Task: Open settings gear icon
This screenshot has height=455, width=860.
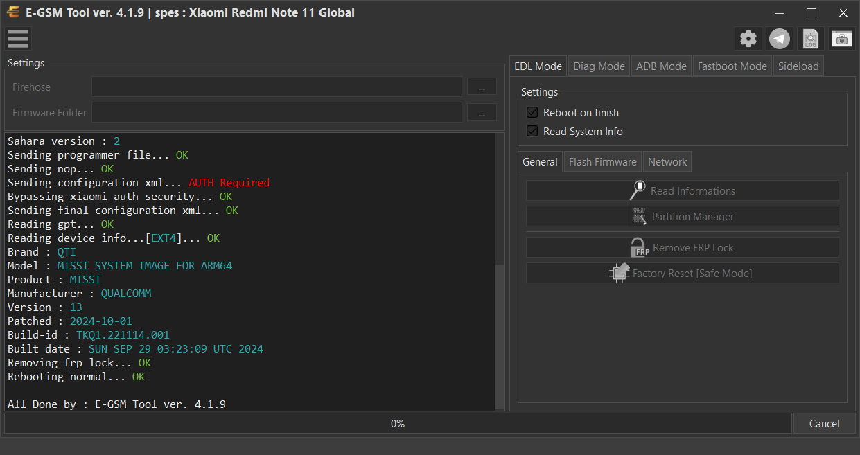Action: tap(748, 39)
